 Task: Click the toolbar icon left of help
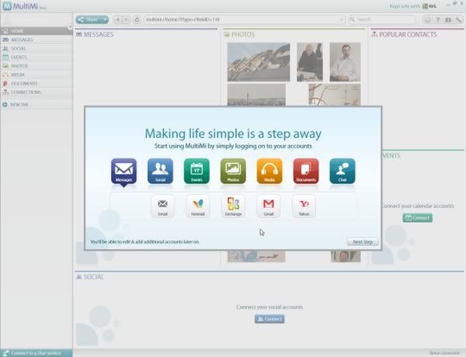427,19
